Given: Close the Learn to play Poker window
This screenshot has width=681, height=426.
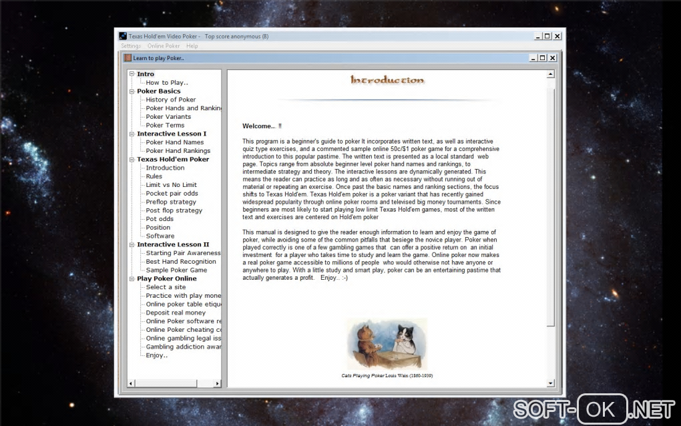Looking at the screenshot, I should click(x=552, y=57).
